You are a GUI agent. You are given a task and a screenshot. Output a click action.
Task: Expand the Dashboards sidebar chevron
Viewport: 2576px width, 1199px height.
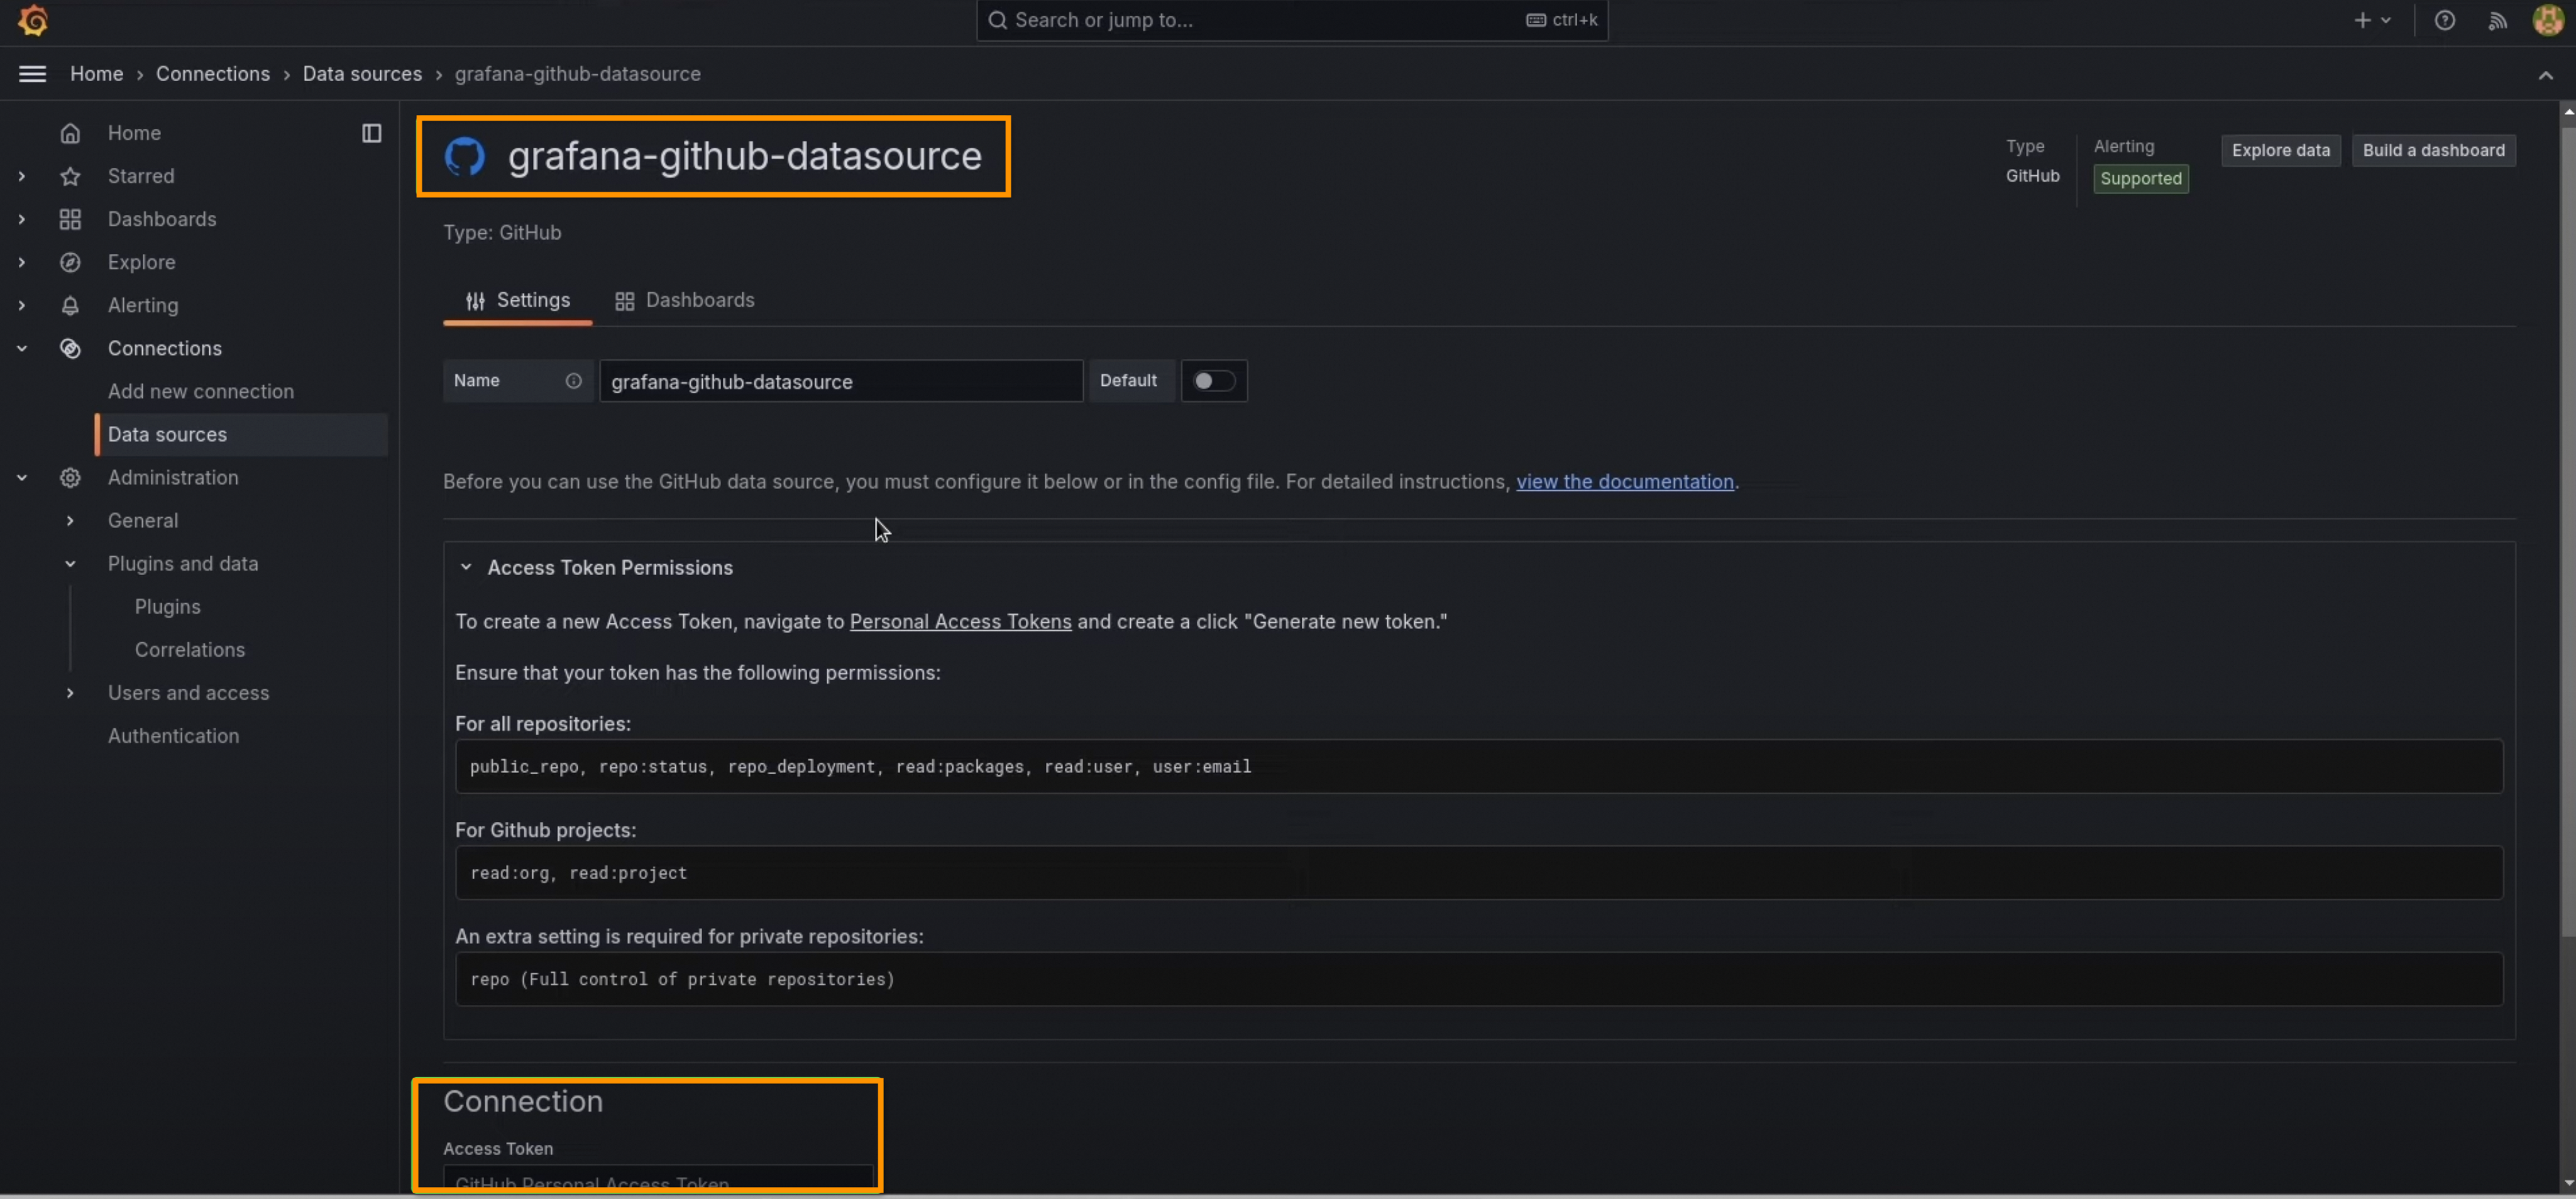click(x=22, y=219)
